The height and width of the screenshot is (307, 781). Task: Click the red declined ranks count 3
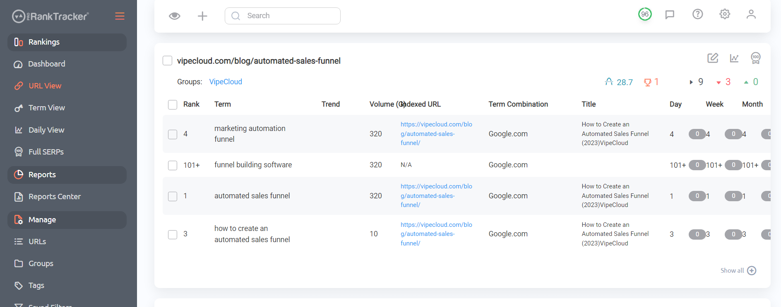coord(723,82)
